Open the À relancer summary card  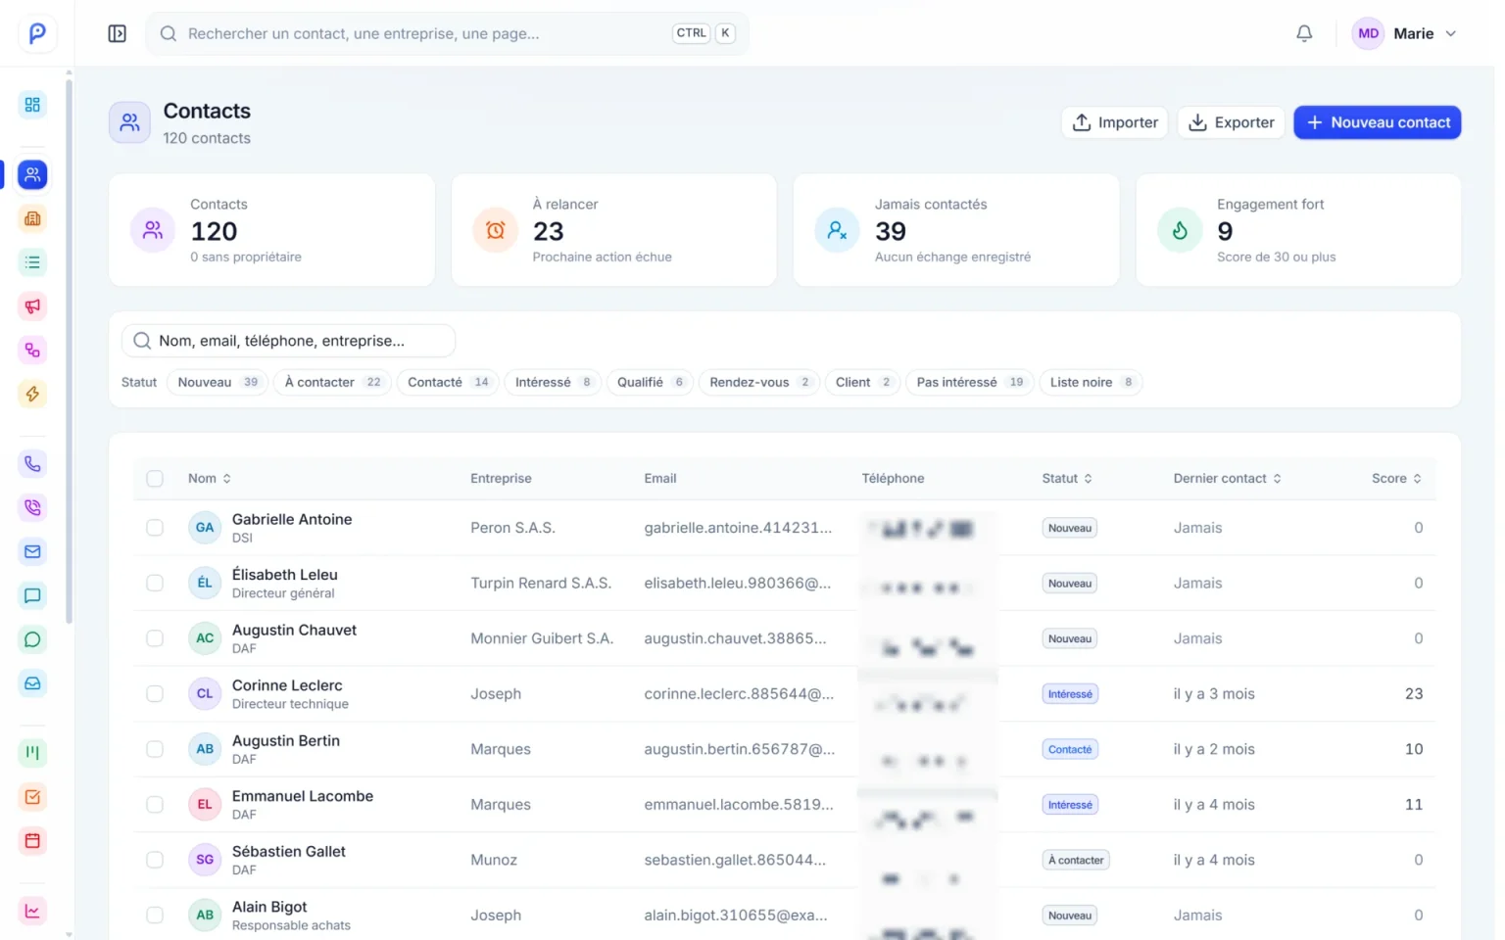point(613,230)
